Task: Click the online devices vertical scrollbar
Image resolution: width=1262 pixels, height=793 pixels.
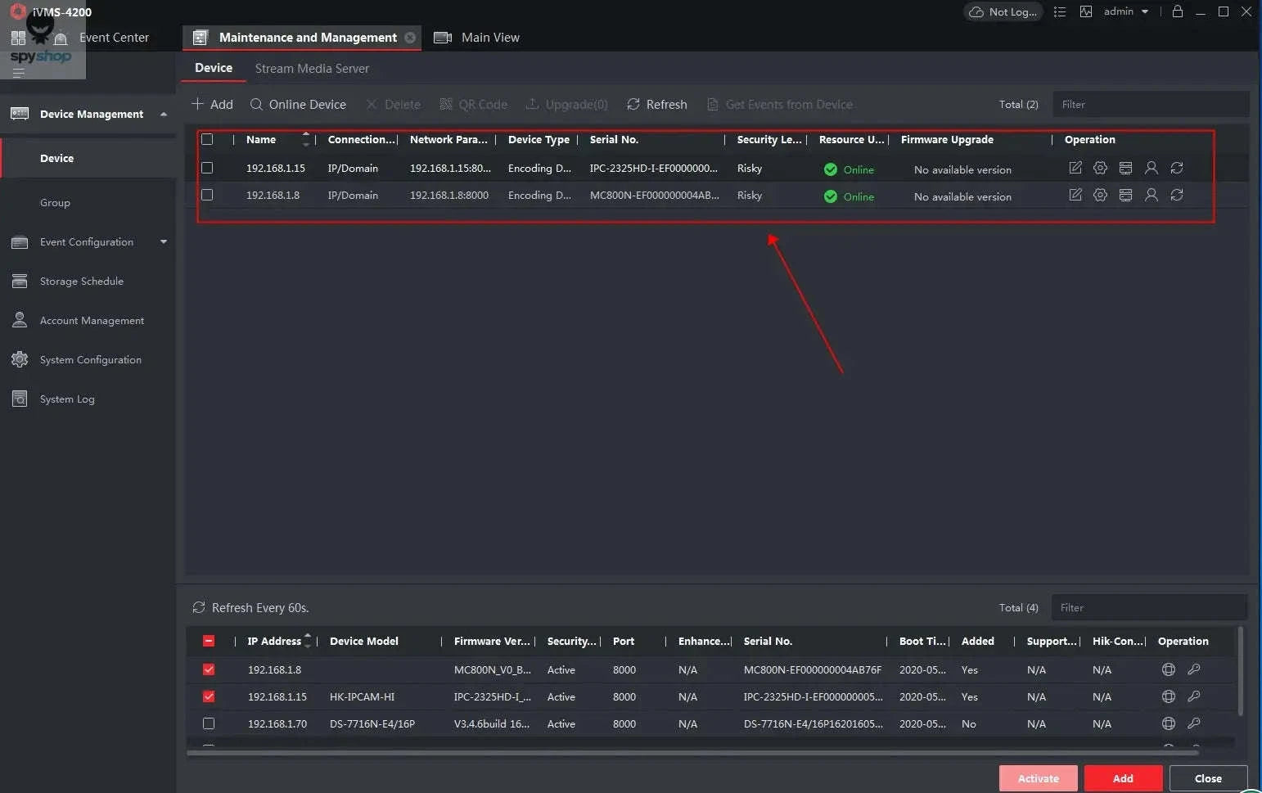Action: [x=1241, y=673]
